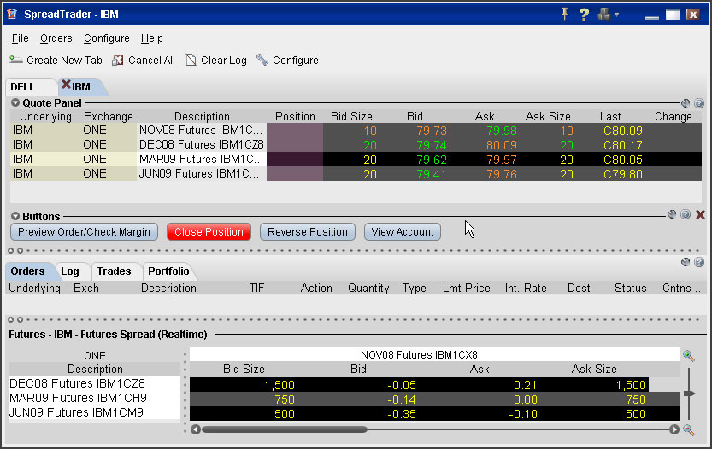This screenshot has width=712, height=449.
Task: Click the zoom out magnifier icon
Action: tap(689, 430)
